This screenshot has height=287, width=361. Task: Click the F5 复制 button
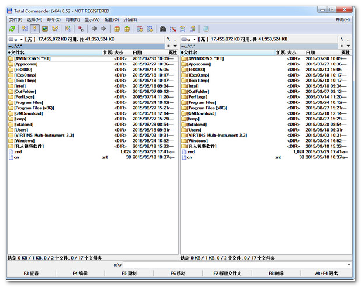pos(129,274)
